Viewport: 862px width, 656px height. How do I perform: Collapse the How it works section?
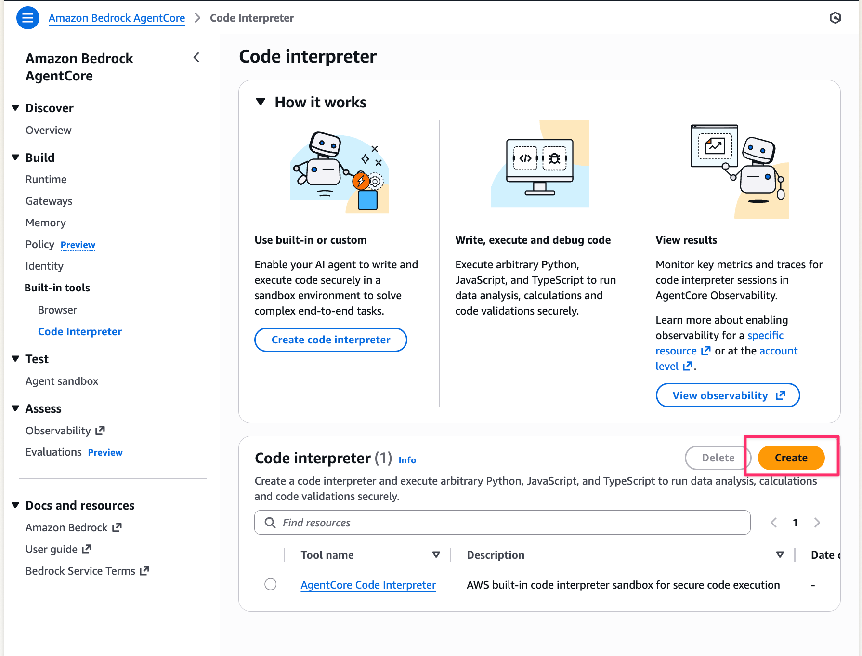pyautogui.click(x=261, y=102)
